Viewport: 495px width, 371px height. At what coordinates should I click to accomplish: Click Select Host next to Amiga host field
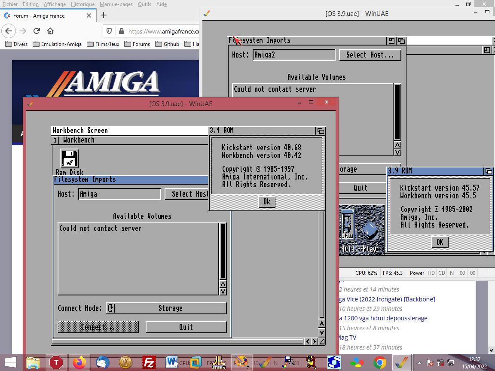(186, 194)
